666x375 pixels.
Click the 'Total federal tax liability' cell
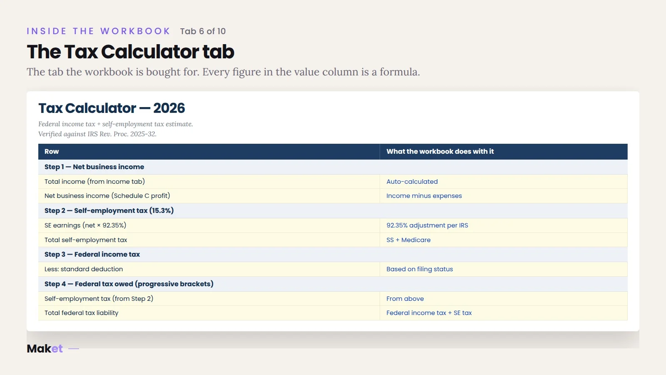click(x=209, y=313)
